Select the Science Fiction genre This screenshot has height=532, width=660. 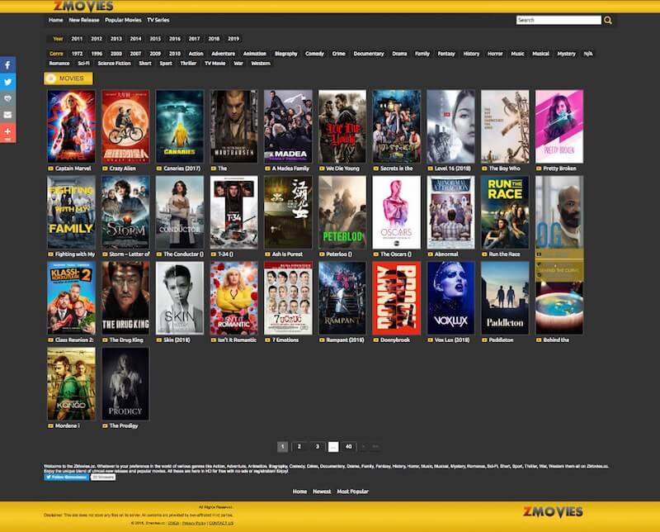coord(115,64)
